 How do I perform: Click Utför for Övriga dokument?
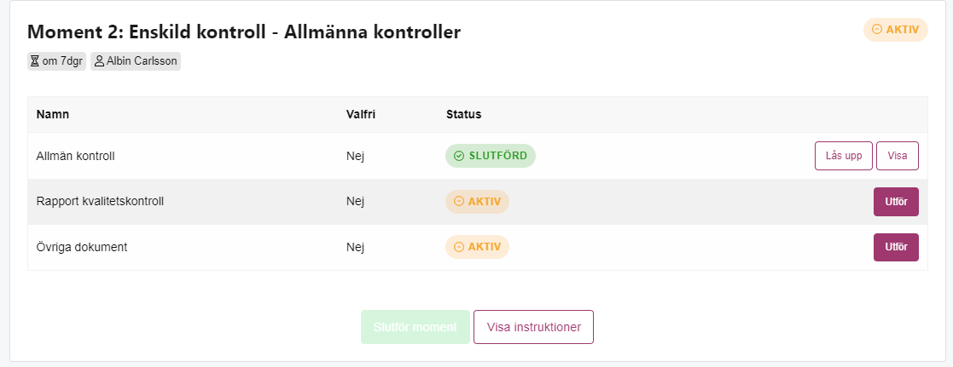896,247
